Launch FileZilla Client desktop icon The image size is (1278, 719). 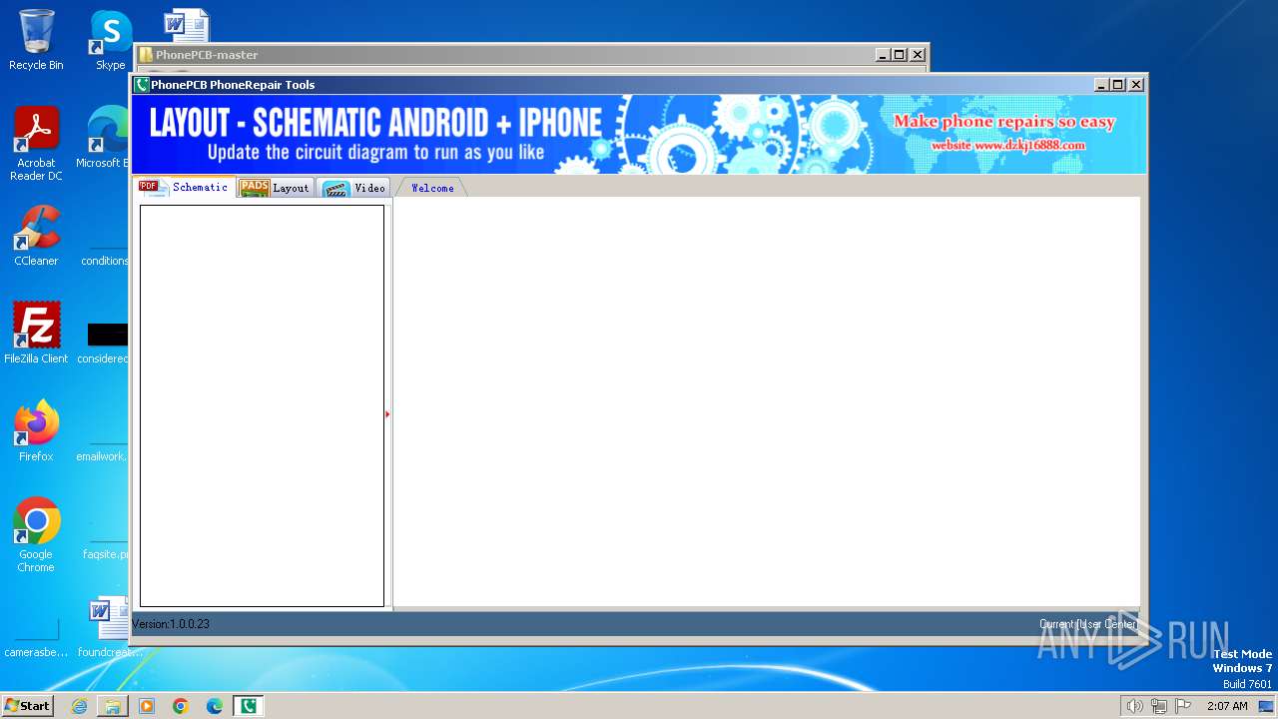point(36,333)
